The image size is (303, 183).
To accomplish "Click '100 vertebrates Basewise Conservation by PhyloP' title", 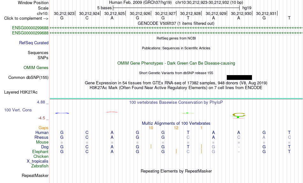I will point(176,102).
